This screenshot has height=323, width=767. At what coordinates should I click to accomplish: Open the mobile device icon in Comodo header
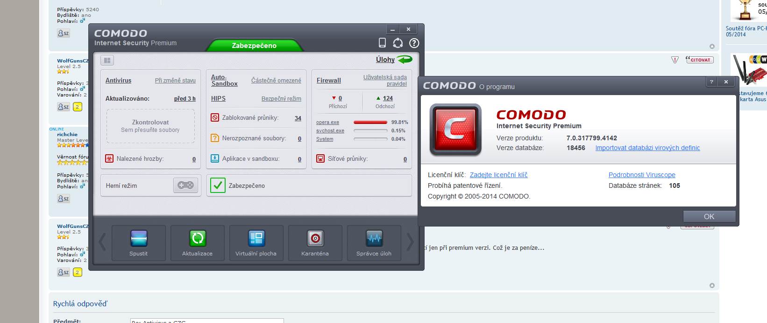(x=382, y=43)
